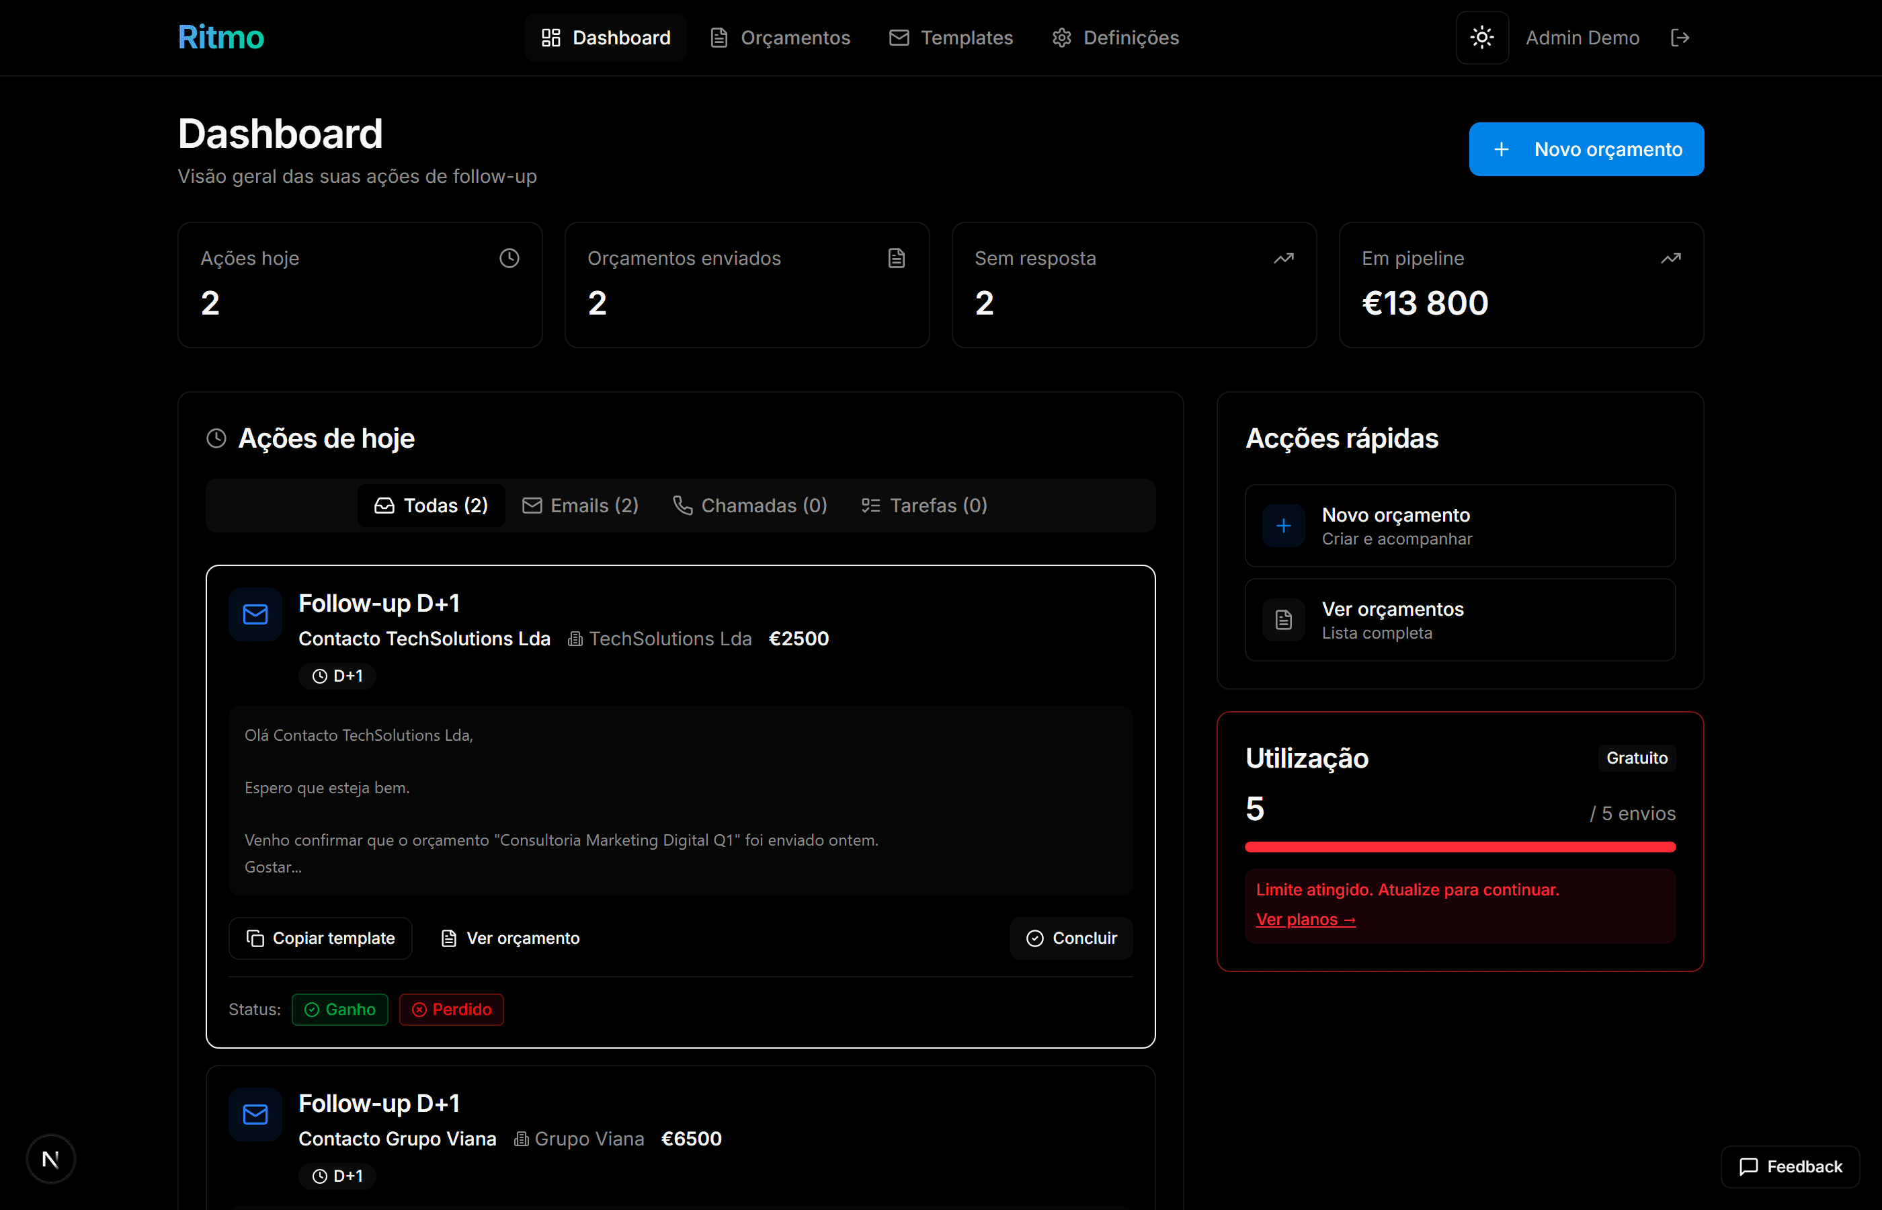The width and height of the screenshot is (1882, 1210).
Task: Open the Orçamentos navigation item
Action: pos(780,38)
